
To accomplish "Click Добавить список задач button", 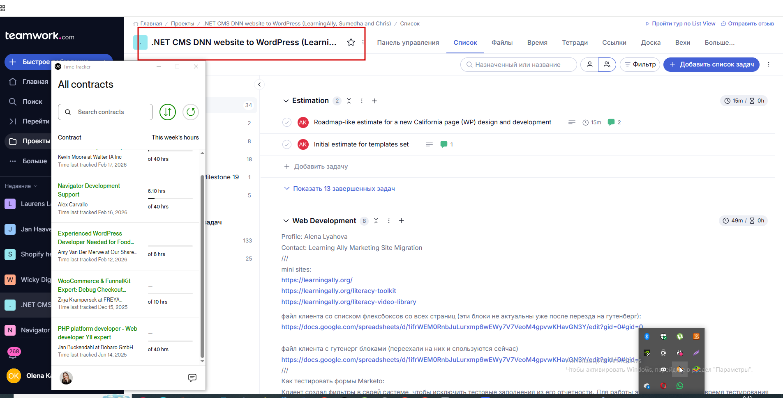I will [x=711, y=64].
